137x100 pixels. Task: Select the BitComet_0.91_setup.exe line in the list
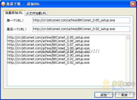tap(48, 59)
